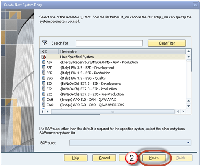Screen dimensions: 201x166
Task: Click the system icon next to B3D
Action: point(43,67)
